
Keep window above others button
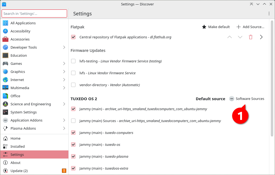point(251,4)
